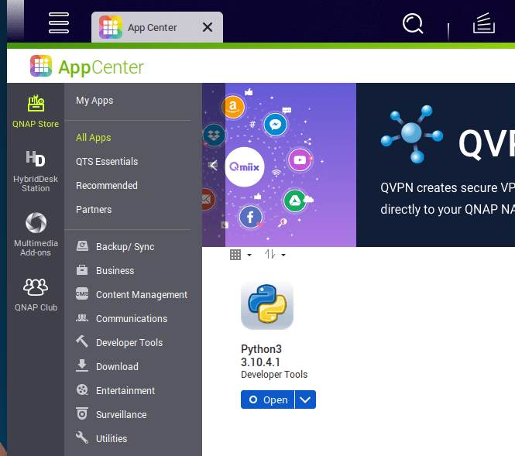
Task: Open the Developer Tools category label
Action: [x=129, y=343]
